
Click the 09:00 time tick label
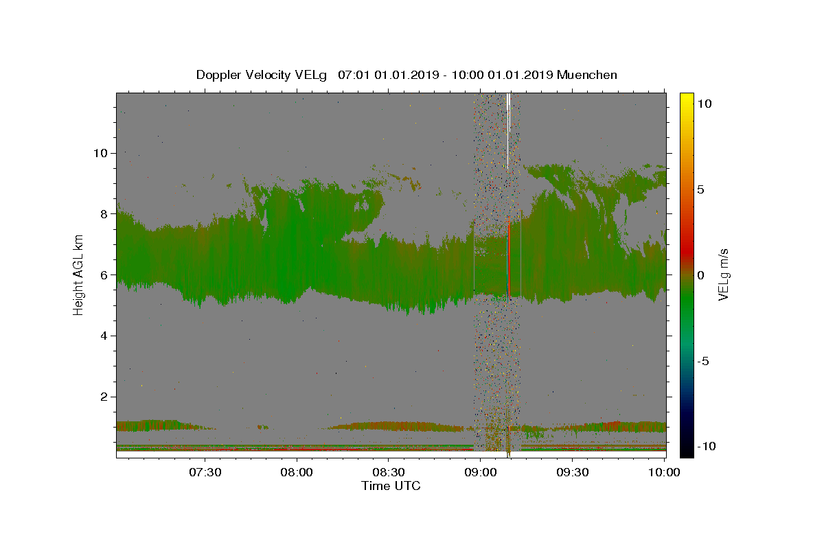[481, 473]
